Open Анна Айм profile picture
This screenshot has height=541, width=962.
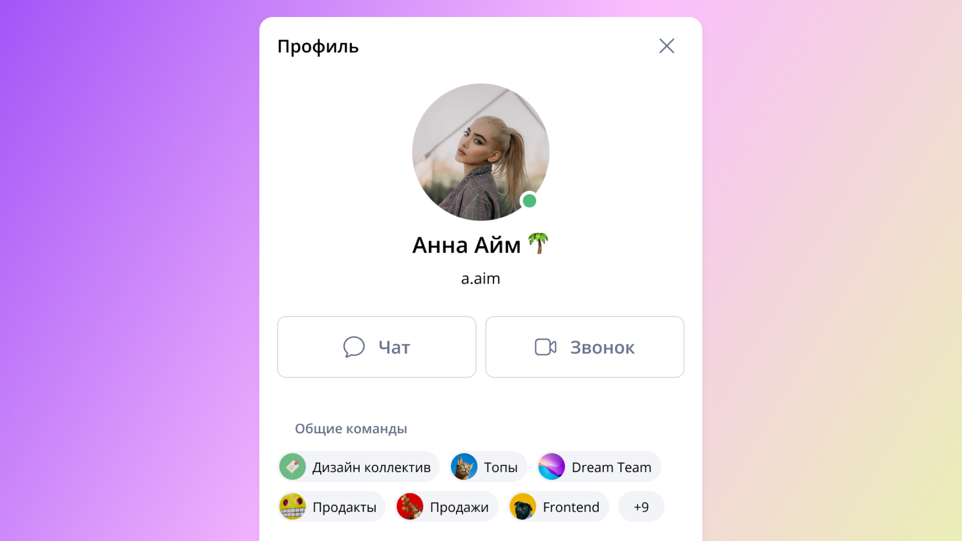481,152
